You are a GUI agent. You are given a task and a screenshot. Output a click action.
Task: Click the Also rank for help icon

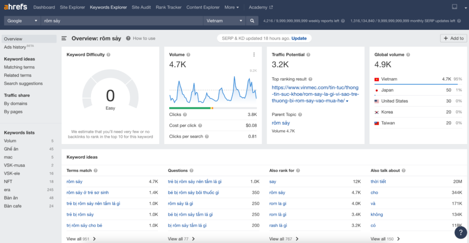298,171
